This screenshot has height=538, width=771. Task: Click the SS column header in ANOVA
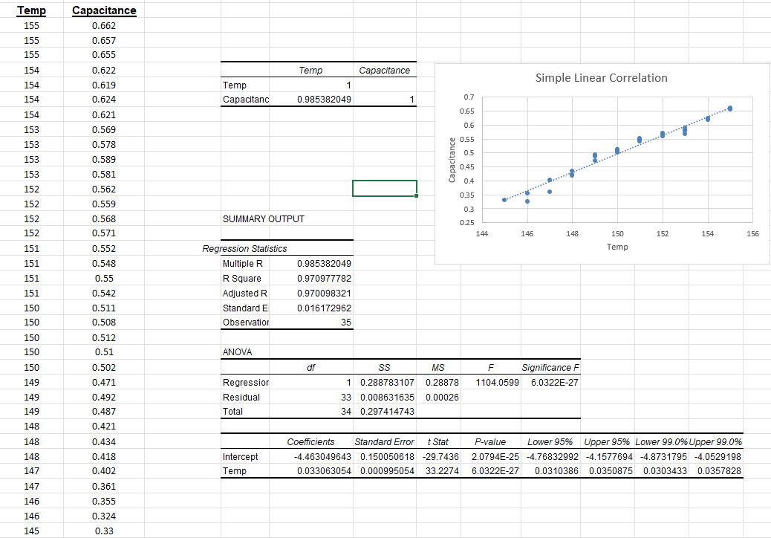(x=385, y=367)
